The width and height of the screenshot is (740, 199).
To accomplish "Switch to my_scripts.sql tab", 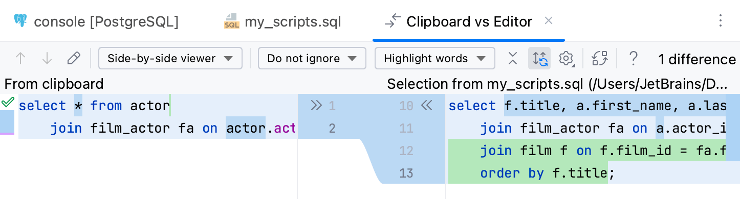I will pyautogui.click(x=282, y=21).
